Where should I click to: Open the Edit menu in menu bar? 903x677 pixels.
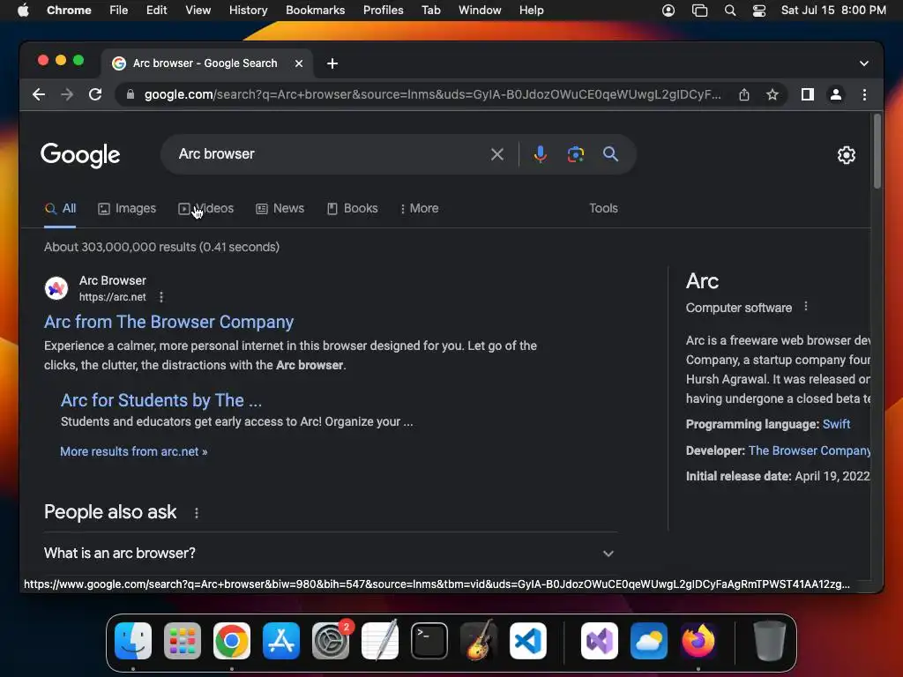point(156,11)
